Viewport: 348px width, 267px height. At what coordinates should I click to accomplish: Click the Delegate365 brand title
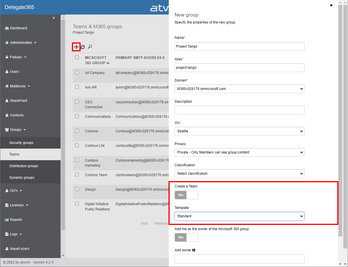pyautogui.click(x=19, y=7)
